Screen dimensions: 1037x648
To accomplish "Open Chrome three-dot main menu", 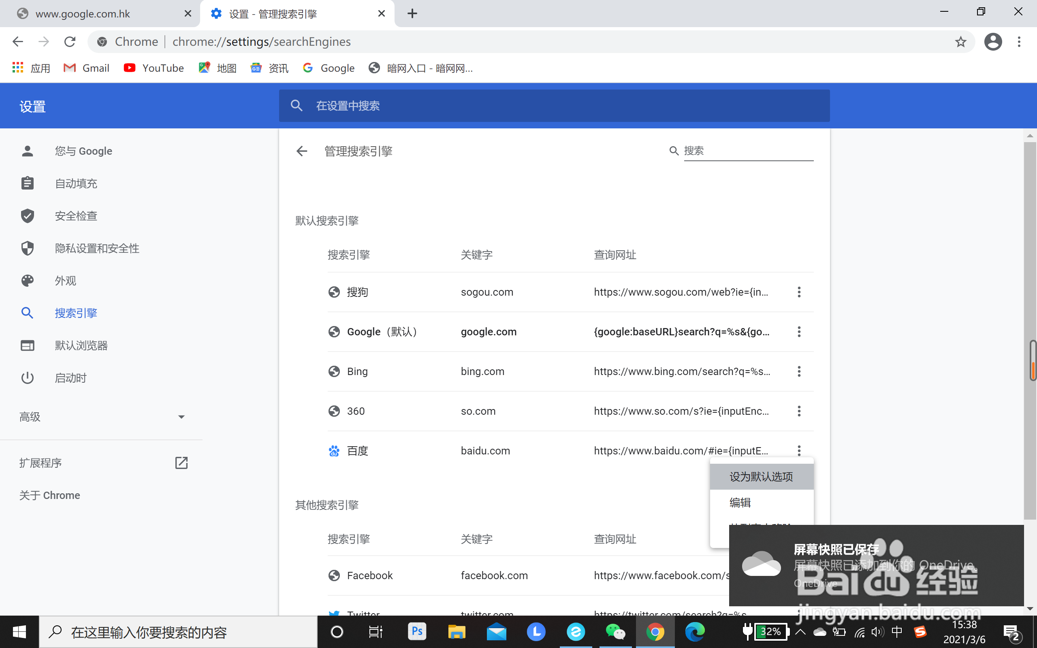I will pos(1019,42).
